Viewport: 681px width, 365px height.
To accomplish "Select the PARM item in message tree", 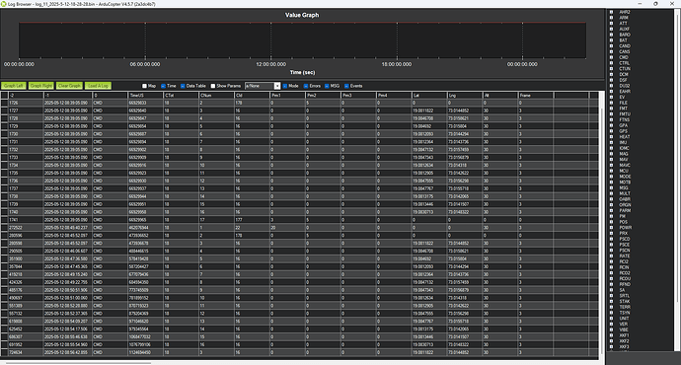I will [x=625, y=210].
